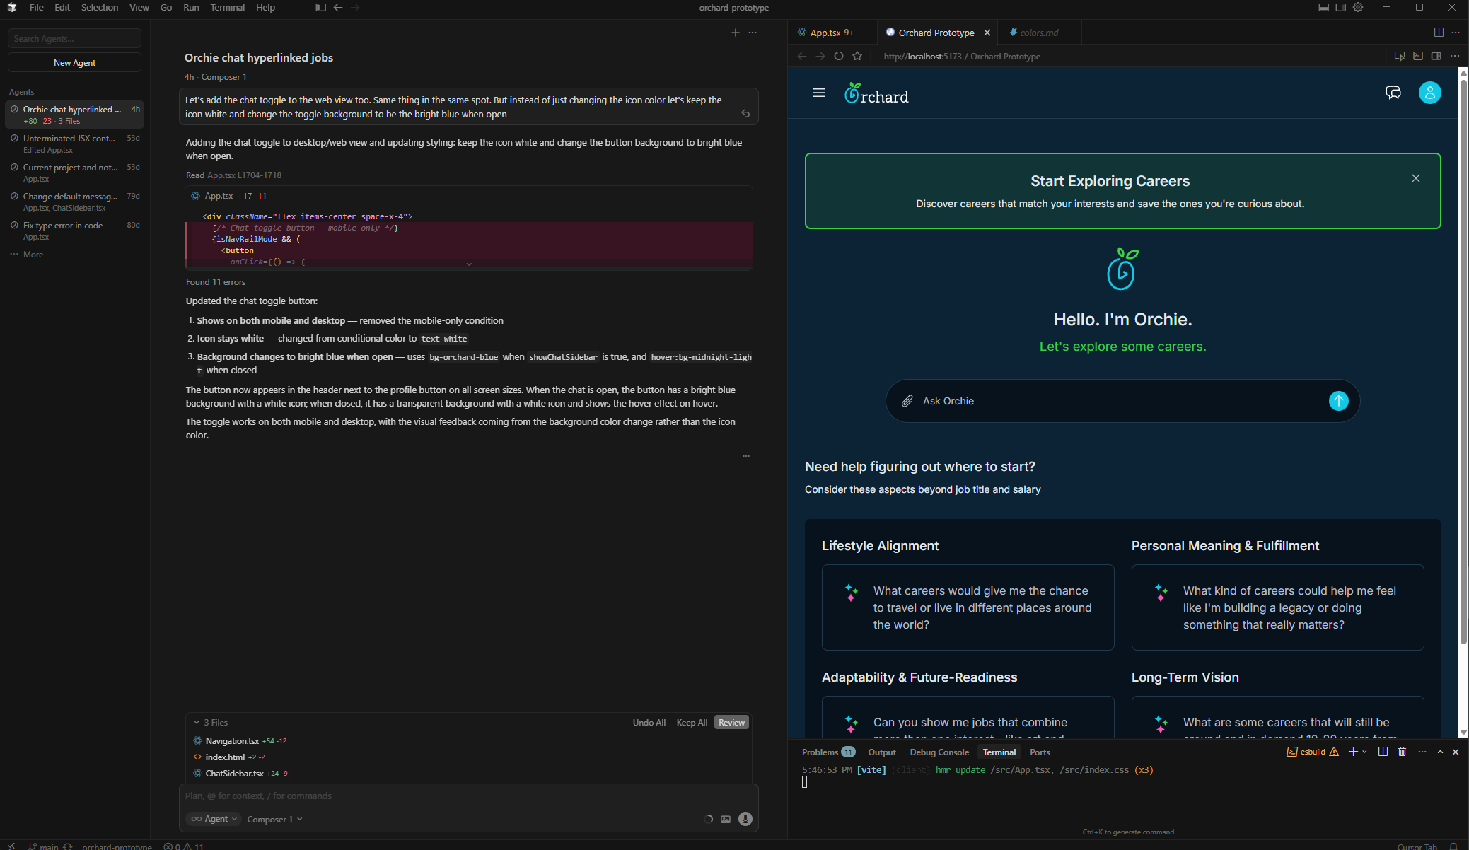
Task: Reload the browser preview page
Action: click(x=838, y=56)
